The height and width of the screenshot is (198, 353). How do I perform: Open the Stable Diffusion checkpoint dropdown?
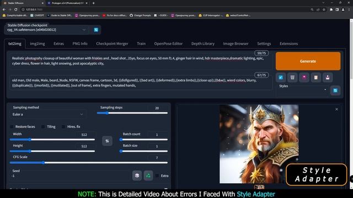46,30
